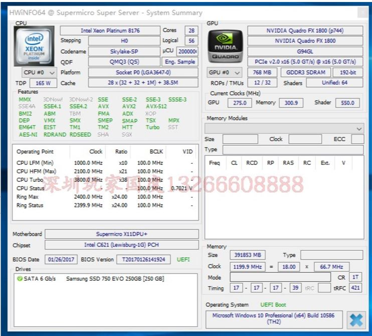Click the NVIDIA Quadro FX 1800 (p744) field
This screenshot has width=372, height=336.
pyautogui.click(x=305, y=31)
